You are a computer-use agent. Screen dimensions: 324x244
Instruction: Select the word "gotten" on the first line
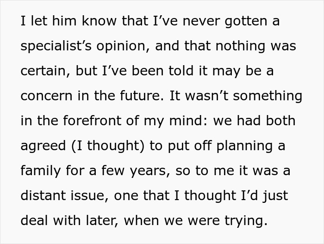pyautogui.click(x=239, y=22)
